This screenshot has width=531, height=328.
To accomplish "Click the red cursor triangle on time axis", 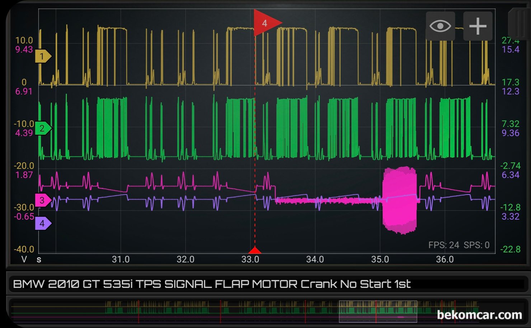I will (255, 250).
